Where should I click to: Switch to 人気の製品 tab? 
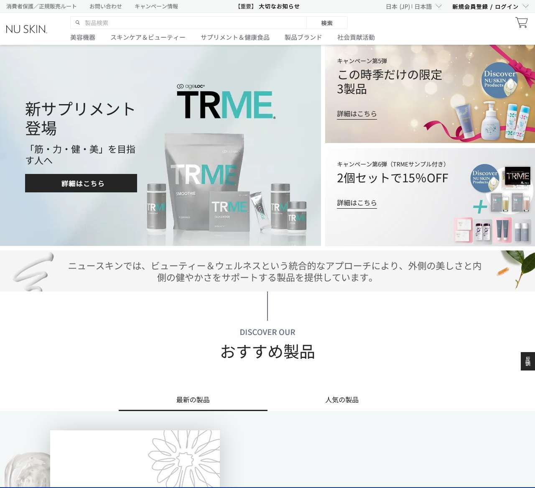pyautogui.click(x=342, y=400)
